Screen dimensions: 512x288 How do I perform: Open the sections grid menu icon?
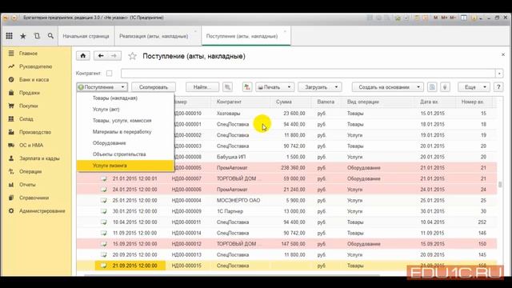coord(9,36)
